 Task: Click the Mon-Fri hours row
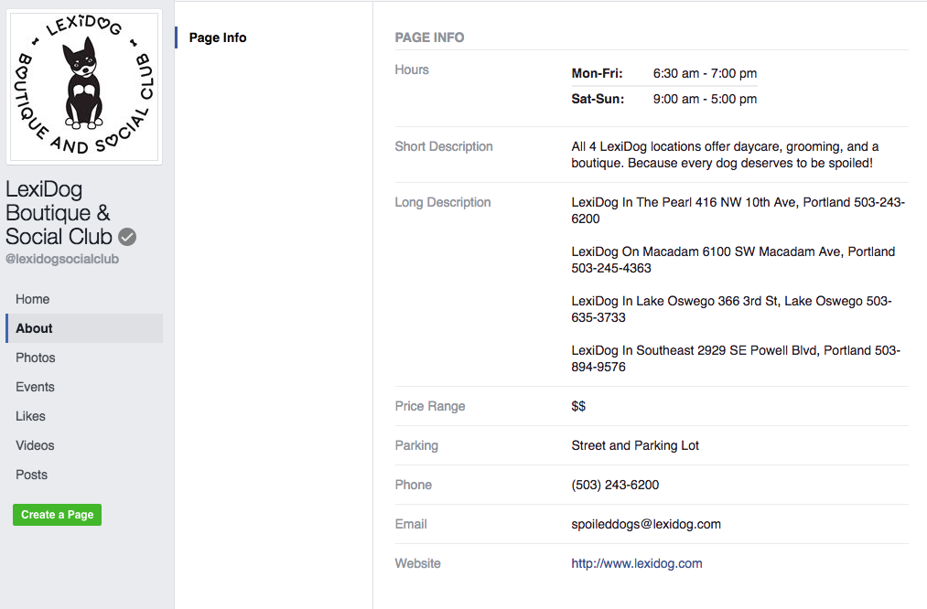664,73
